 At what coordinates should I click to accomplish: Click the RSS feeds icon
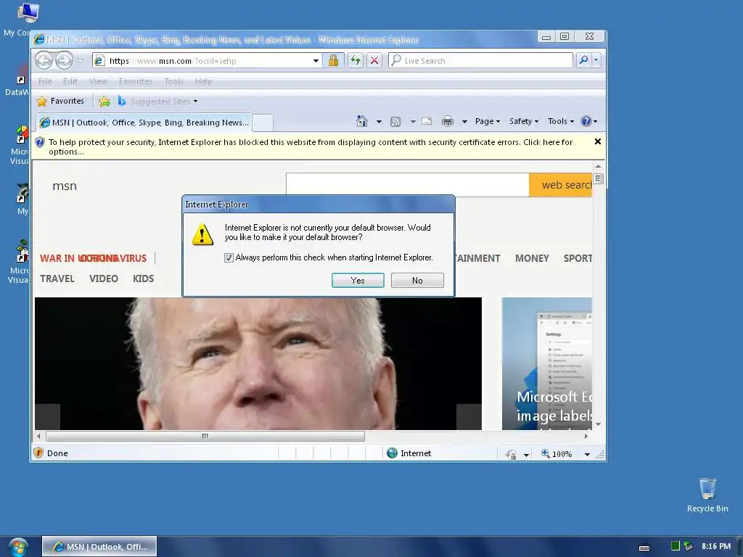click(x=395, y=122)
